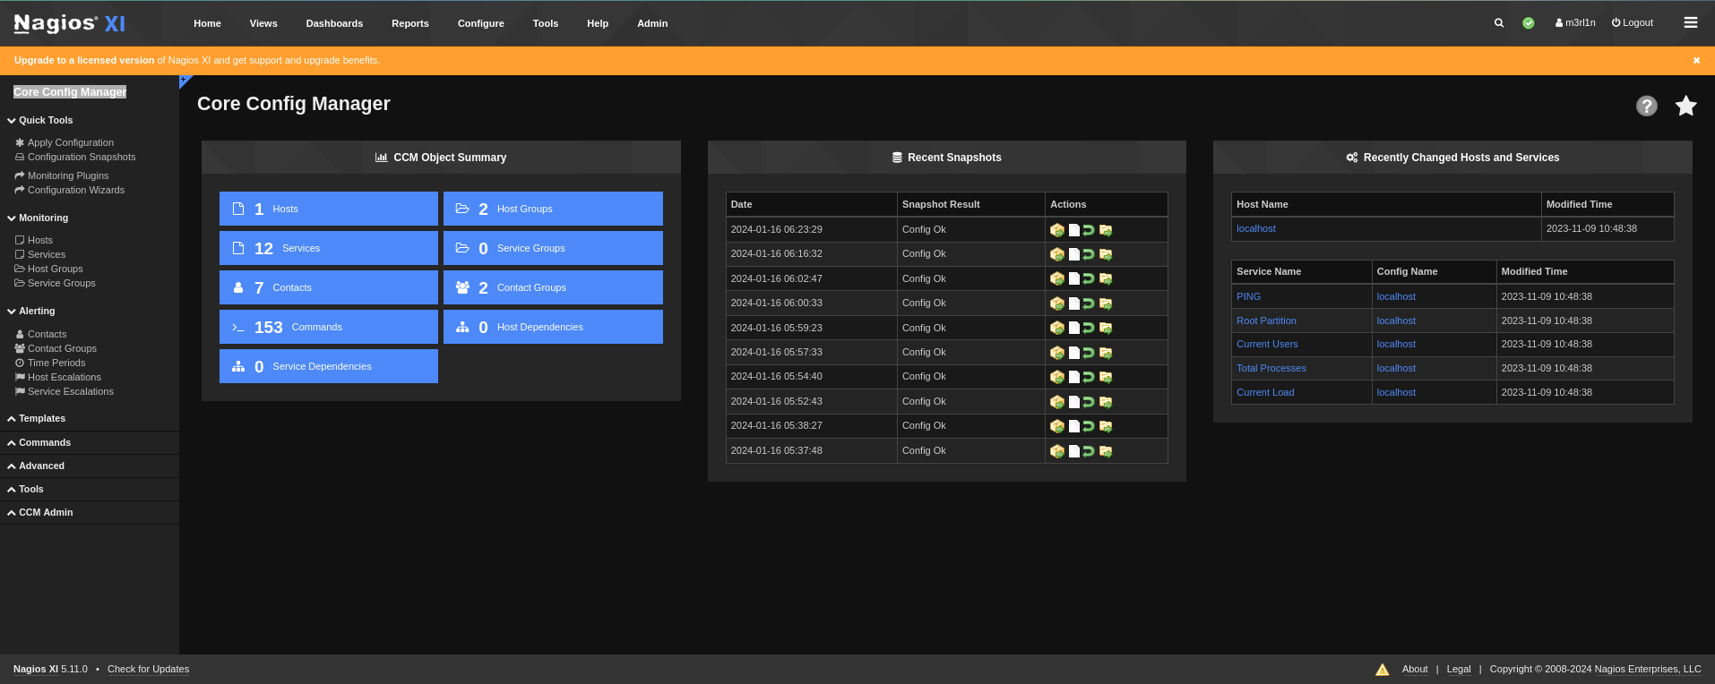The height and width of the screenshot is (684, 1715).
Task: Expand the Commands sidebar section
Action: (39, 442)
